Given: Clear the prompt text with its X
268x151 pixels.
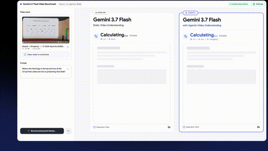Looking at the screenshot, I should coord(68,69).
